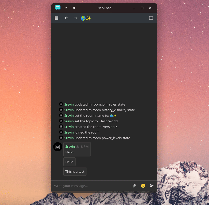Click the avatar beside the joined room event

coord(61,132)
